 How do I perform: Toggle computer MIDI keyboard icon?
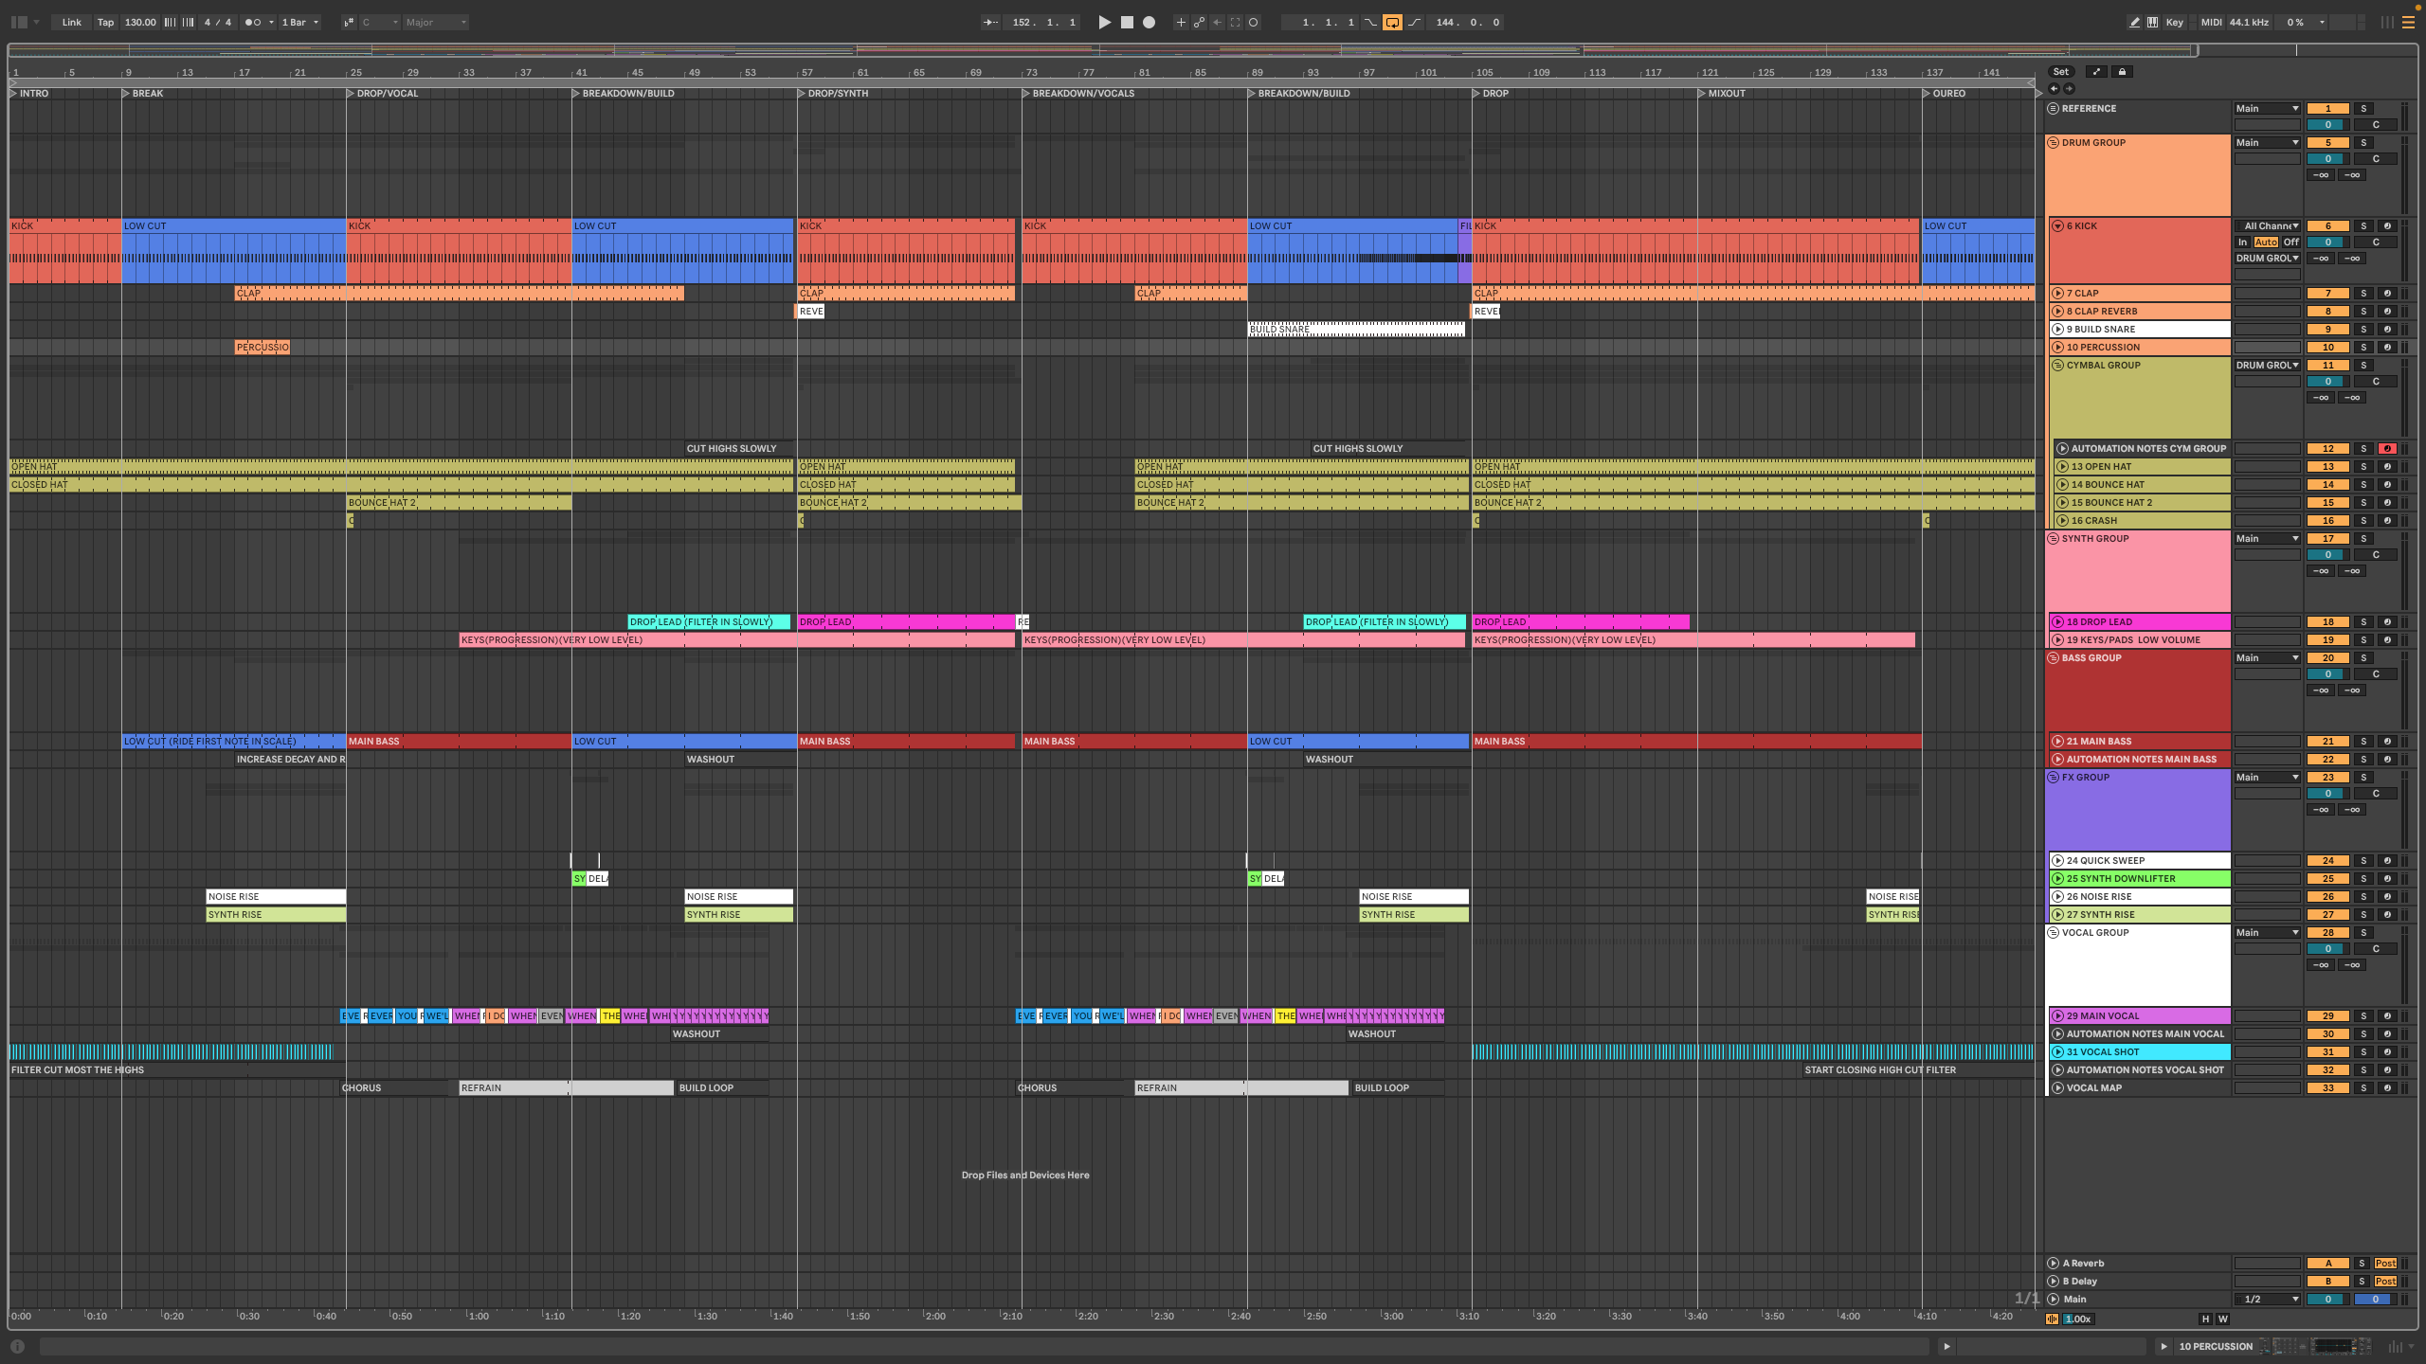(2152, 22)
